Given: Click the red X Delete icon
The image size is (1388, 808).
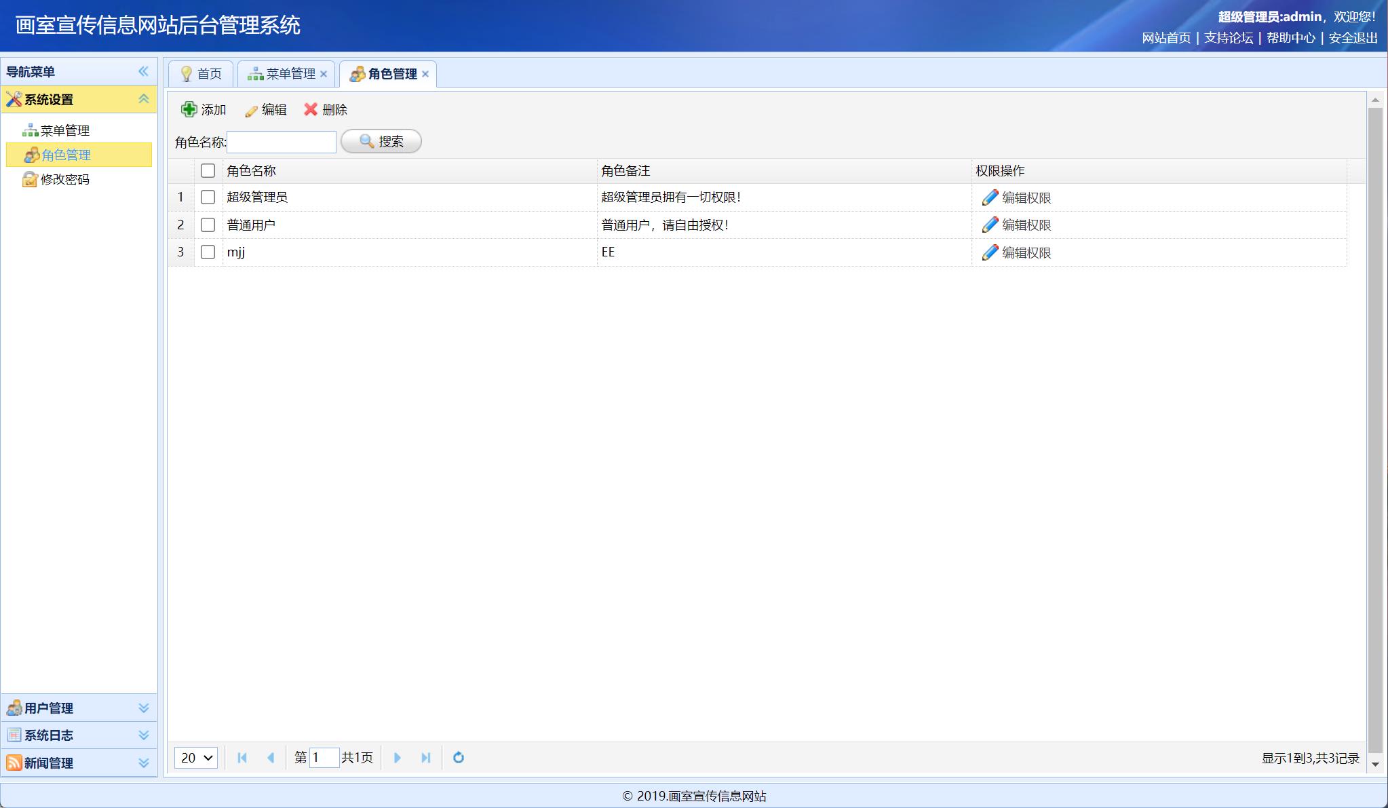Looking at the screenshot, I should click(x=311, y=109).
